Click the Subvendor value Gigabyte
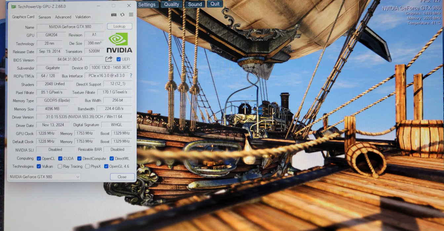This screenshot has width=444, height=231. pyautogui.click(x=53, y=68)
